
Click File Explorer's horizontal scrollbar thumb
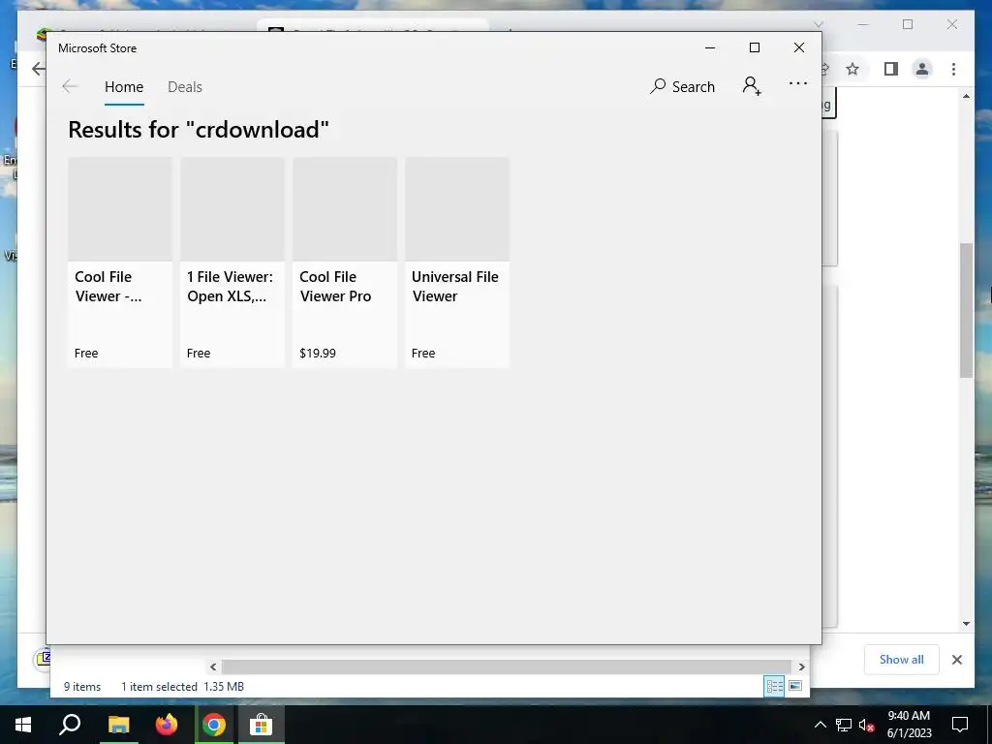click(506, 666)
